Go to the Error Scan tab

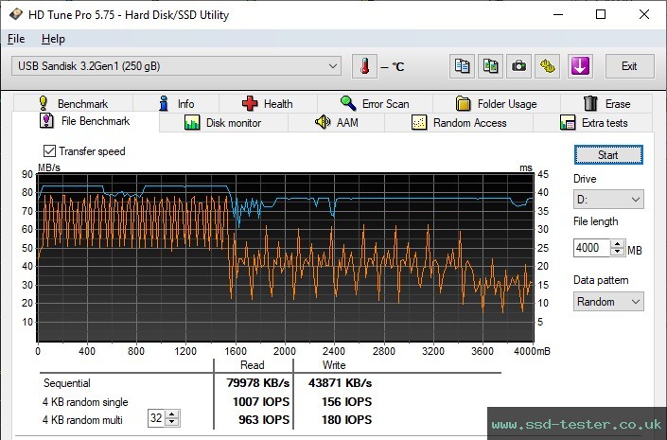coord(375,104)
